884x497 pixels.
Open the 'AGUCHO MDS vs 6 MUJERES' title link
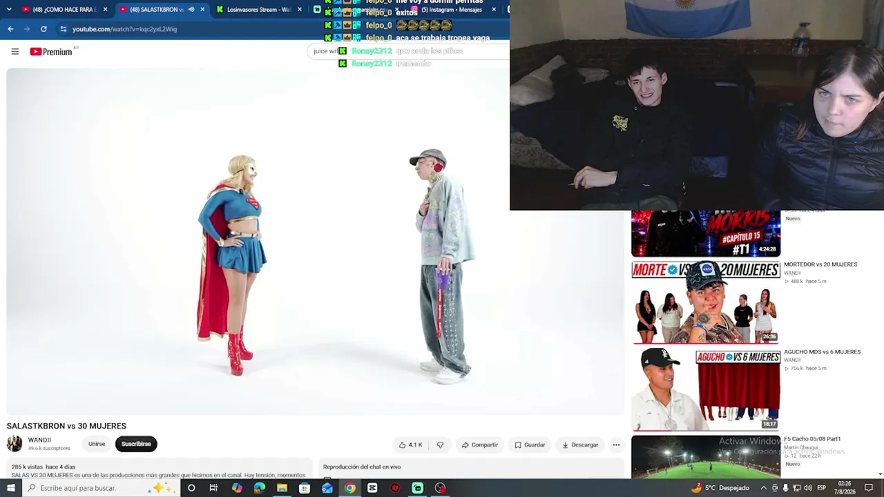[x=822, y=352]
